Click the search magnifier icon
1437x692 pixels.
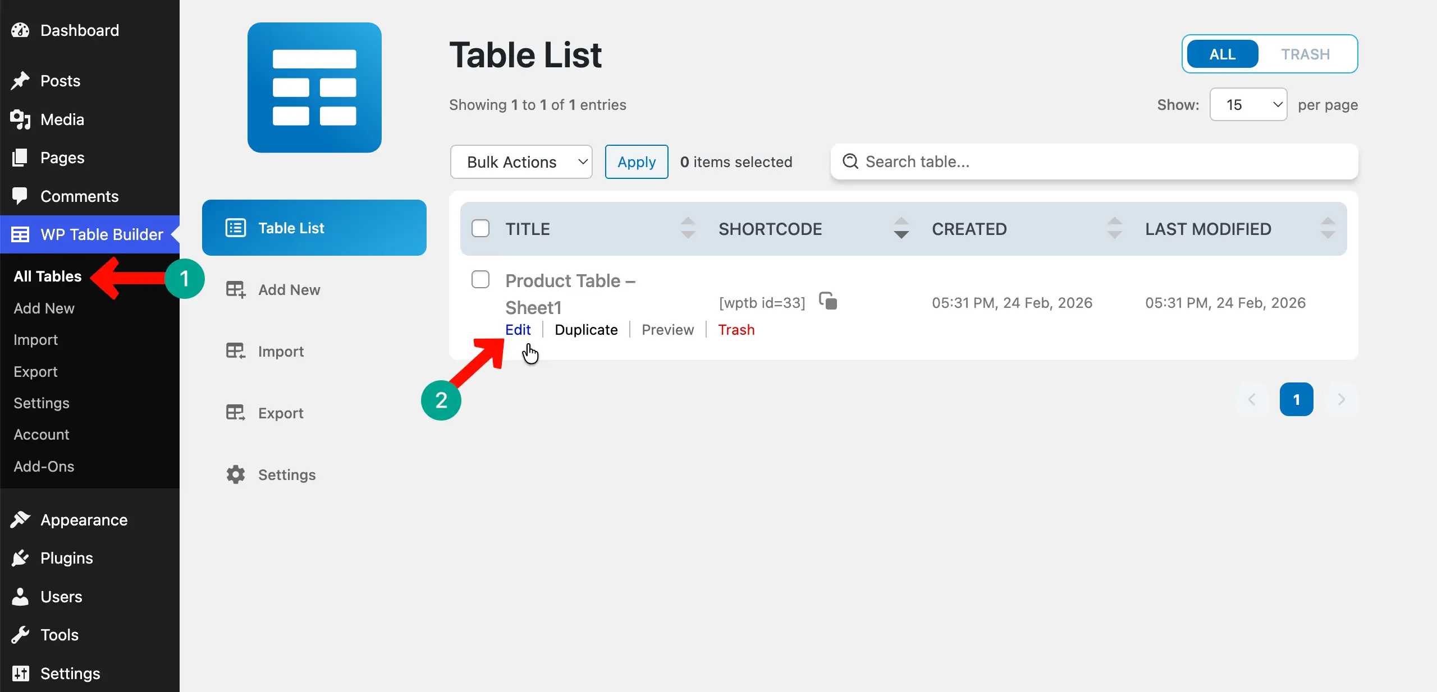pyautogui.click(x=850, y=162)
